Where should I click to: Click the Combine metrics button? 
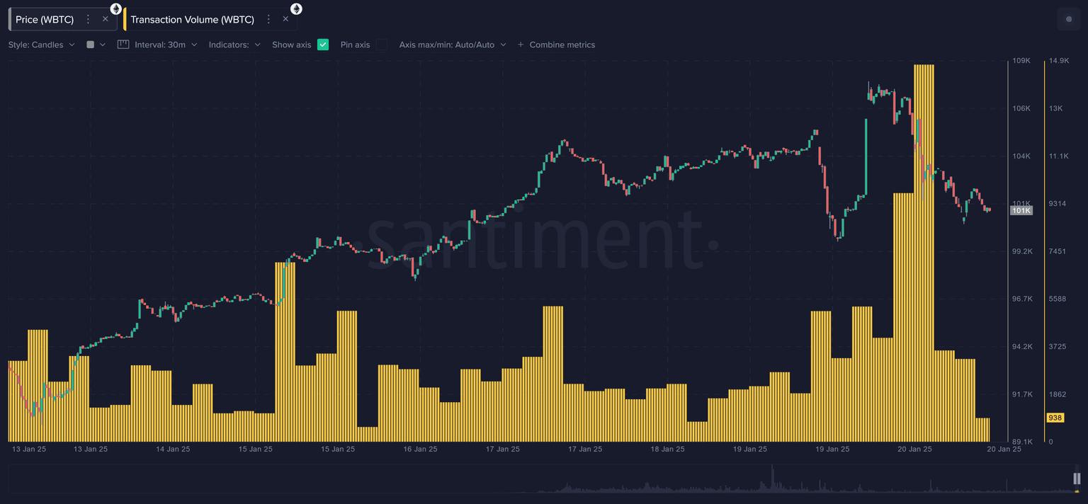tap(562, 45)
